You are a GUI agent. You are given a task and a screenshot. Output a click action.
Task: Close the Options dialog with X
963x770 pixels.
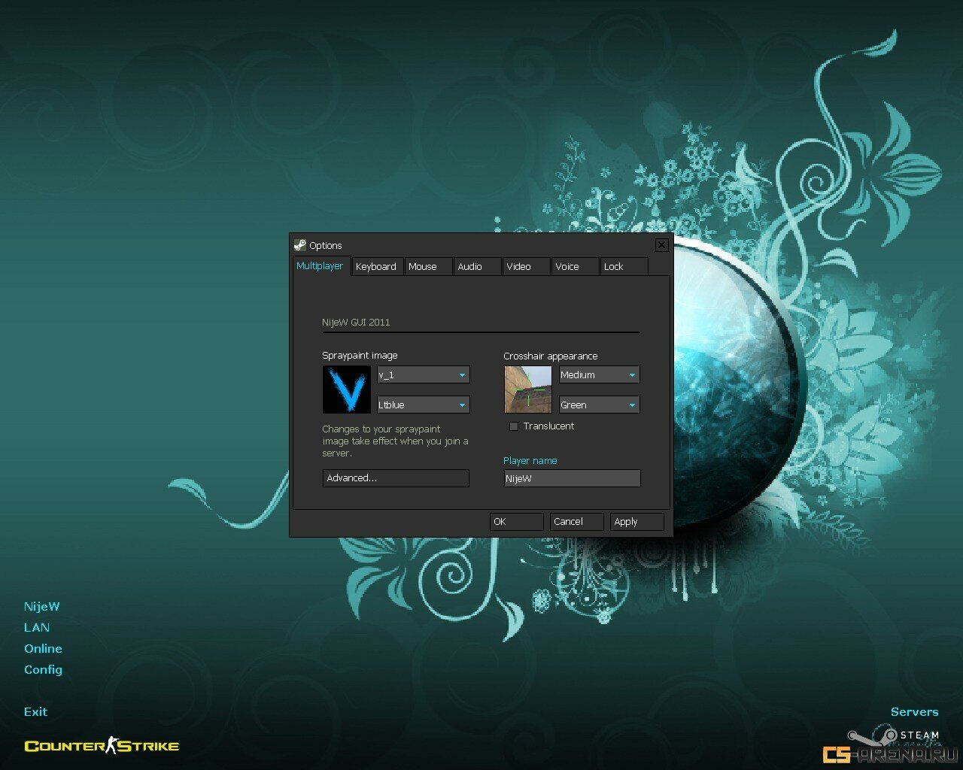pos(661,245)
